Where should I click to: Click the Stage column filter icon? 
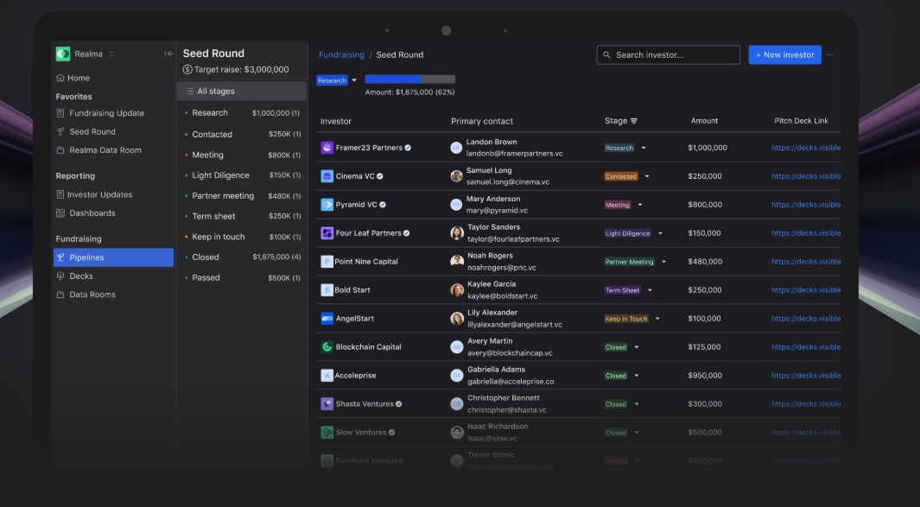point(634,122)
